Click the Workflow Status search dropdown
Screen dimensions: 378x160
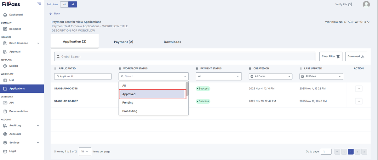point(154,76)
